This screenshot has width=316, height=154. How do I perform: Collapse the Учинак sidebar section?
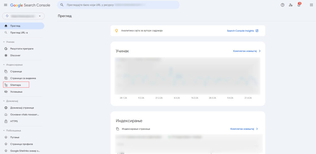4,42
